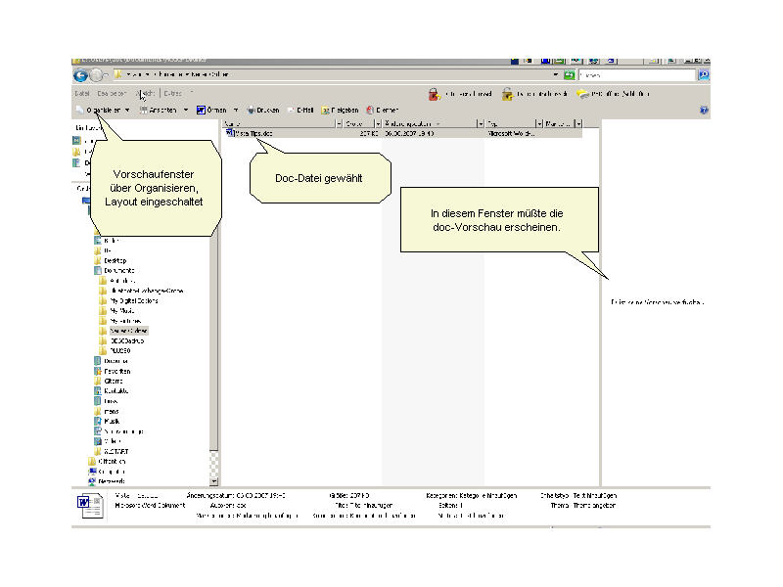The image size is (783, 587).
Task: Open the Organisieren toolbar menu
Action: [x=104, y=111]
